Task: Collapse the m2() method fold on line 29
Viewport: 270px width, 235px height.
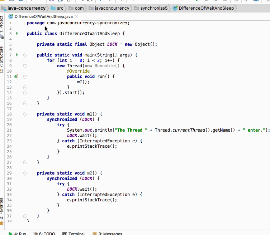Action: pyautogui.click(x=25, y=173)
